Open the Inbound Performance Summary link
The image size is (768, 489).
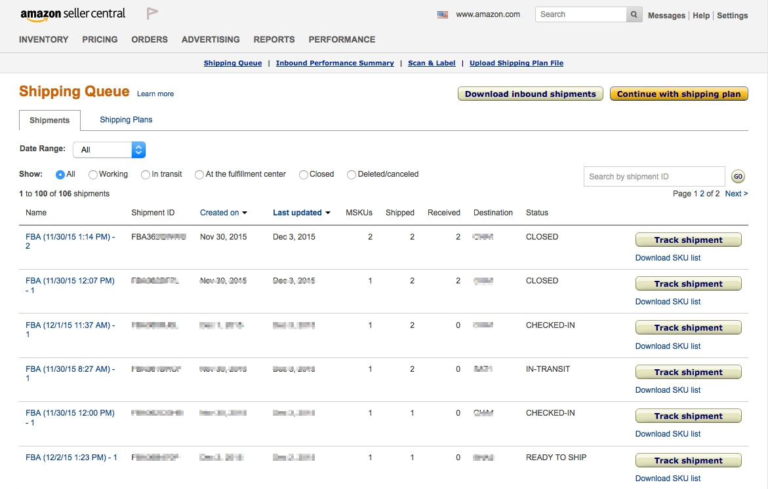point(334,63)
